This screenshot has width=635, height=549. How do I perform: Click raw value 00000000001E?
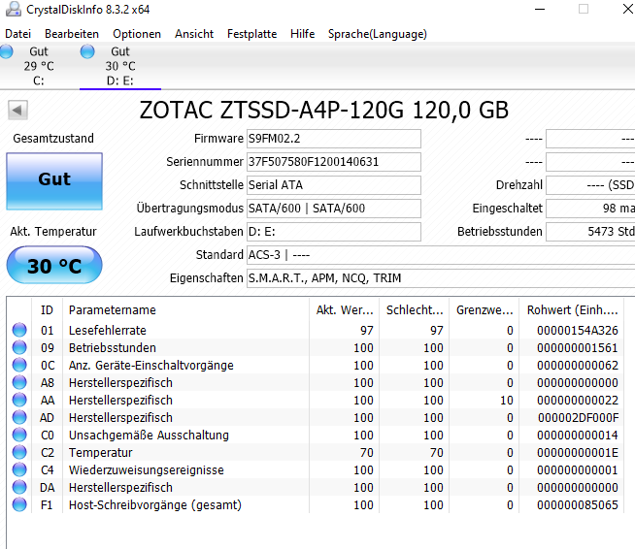click(578, 452)
